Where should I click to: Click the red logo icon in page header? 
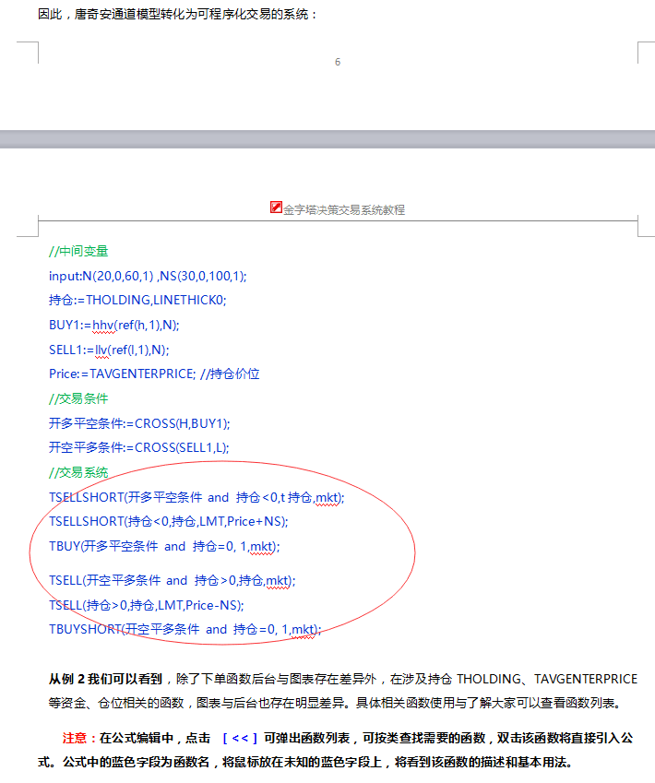click(276, 208)
